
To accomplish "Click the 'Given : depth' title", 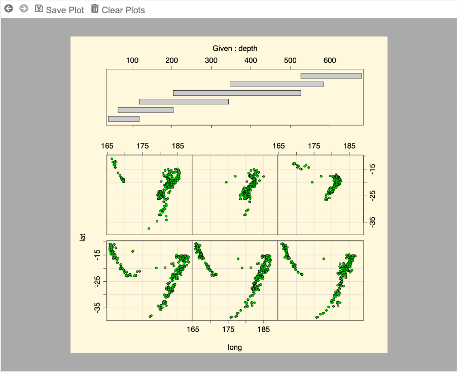I will (x=235, y=49).
